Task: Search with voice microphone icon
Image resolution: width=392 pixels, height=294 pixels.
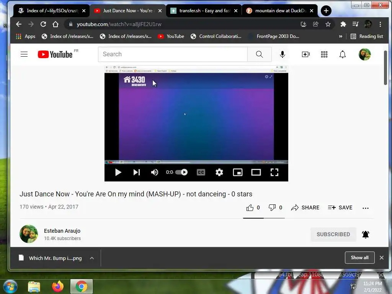Action: 283,54
